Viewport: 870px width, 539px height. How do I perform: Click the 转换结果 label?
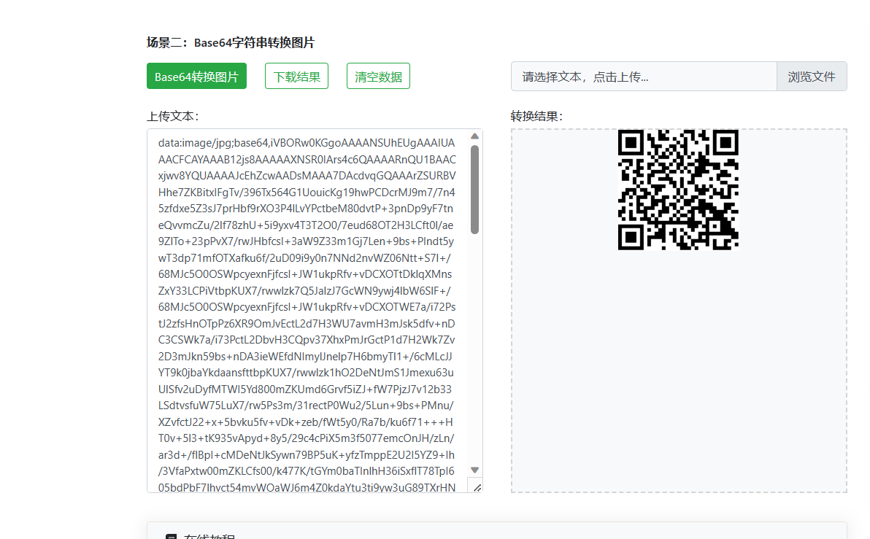pyautogui.click(x=536, y=117)
